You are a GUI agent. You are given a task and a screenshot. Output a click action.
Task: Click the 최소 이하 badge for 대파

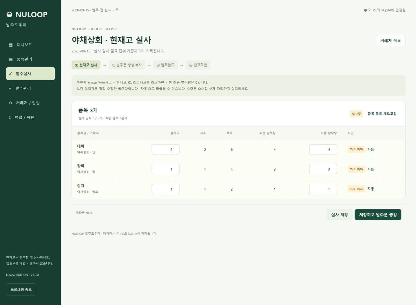click(356, 149)
